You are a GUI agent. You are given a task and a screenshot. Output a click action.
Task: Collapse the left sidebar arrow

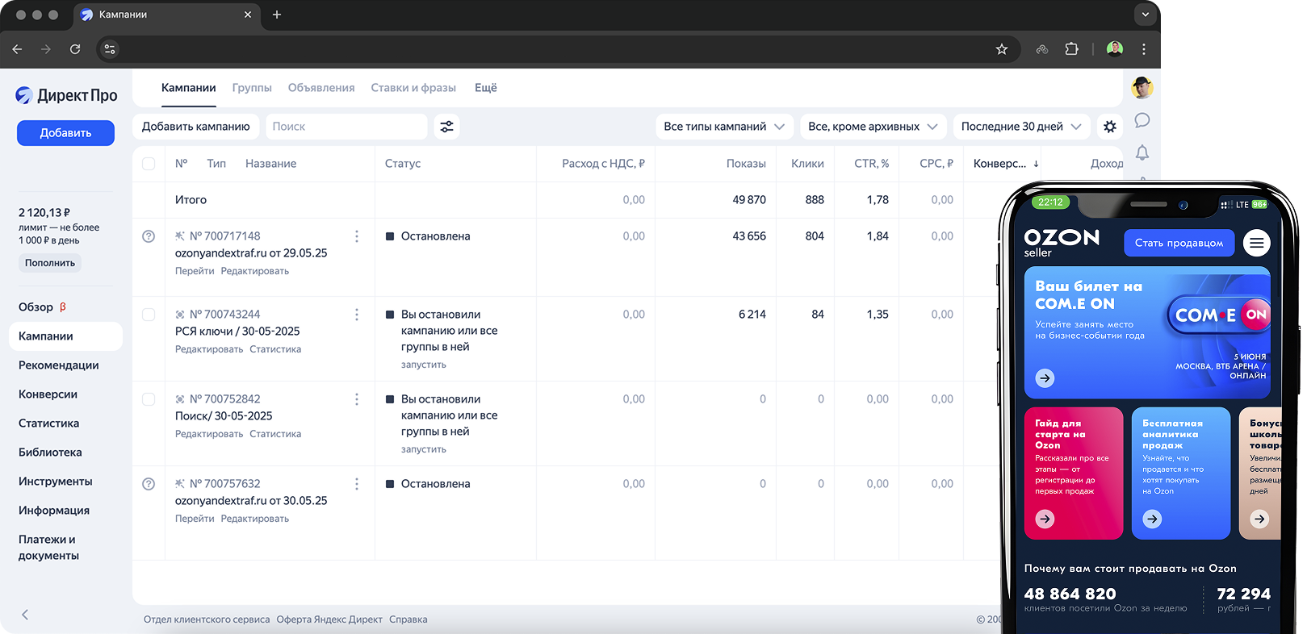[25, 615]
